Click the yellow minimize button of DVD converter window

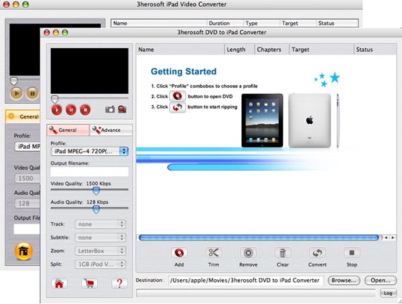pos(56,33)
